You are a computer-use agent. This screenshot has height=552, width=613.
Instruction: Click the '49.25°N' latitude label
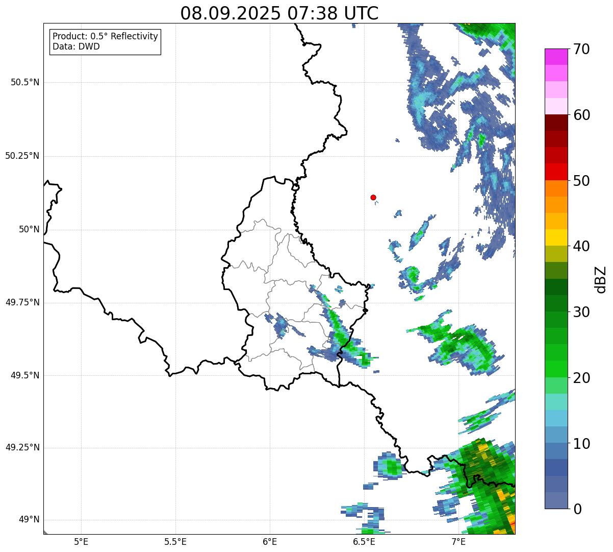(22, 447)
